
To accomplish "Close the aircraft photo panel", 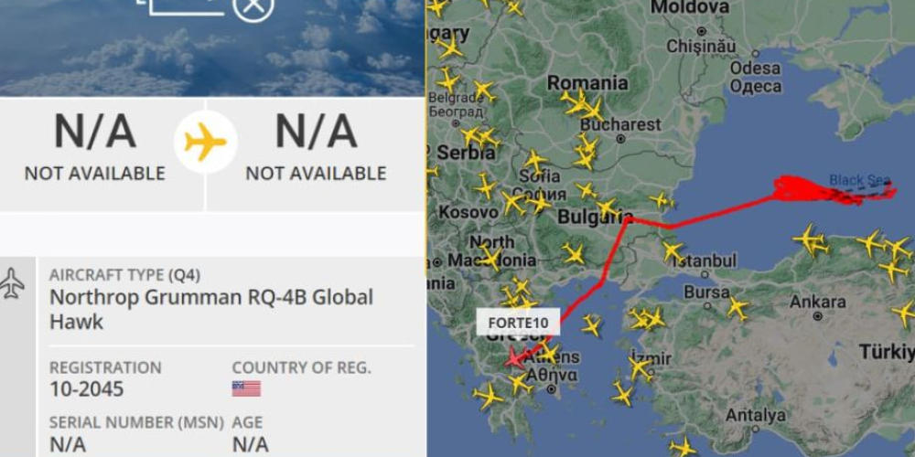I will click(x=253, y=7).
